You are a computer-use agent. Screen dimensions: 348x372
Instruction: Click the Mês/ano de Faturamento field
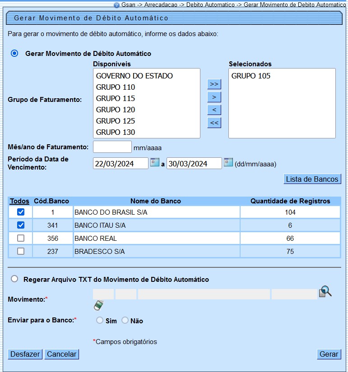coord(112,147)
